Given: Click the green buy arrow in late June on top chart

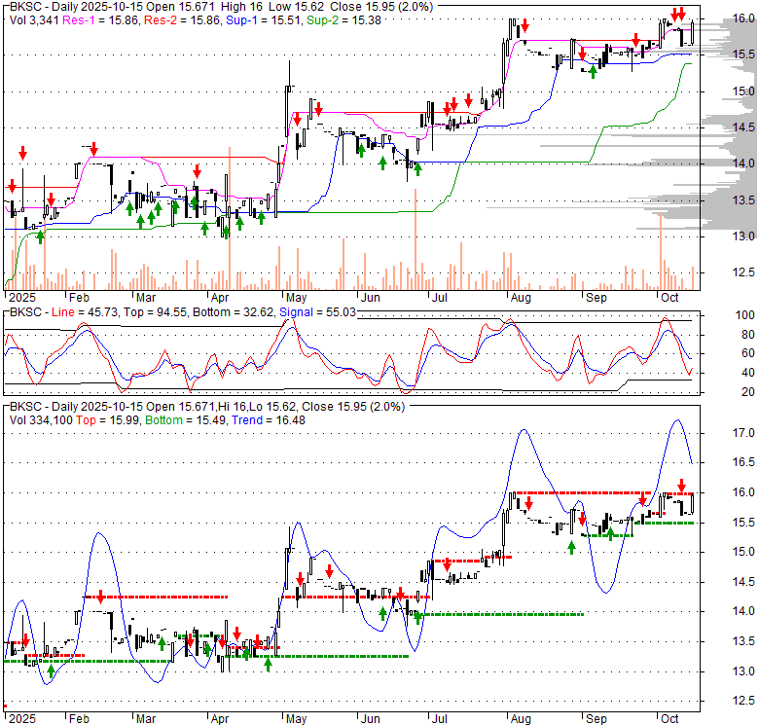Looking at the screenshot, I should pyautogui.click(x=417, y=168).
